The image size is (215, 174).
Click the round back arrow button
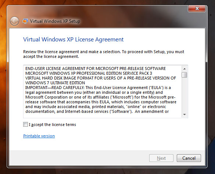[x=14, y=21]
